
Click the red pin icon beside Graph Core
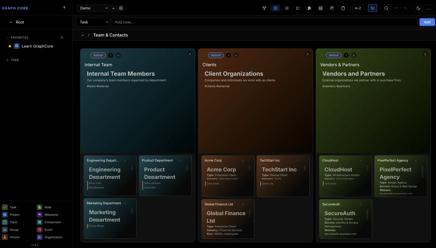64,8
